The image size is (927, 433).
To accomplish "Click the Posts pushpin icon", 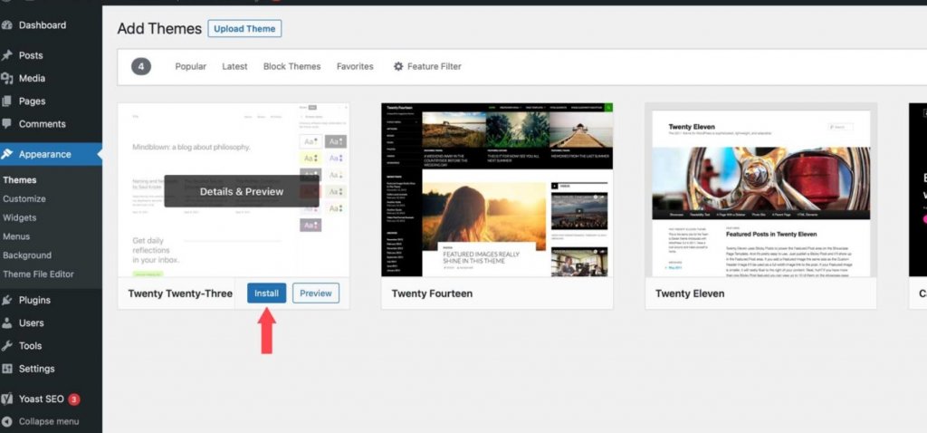I will click(7, 55).
